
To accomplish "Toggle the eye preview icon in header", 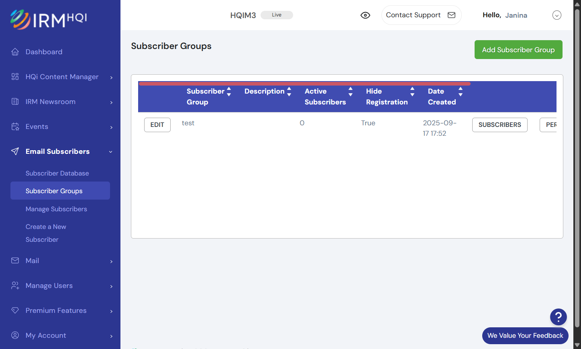I will click(365, 15).
